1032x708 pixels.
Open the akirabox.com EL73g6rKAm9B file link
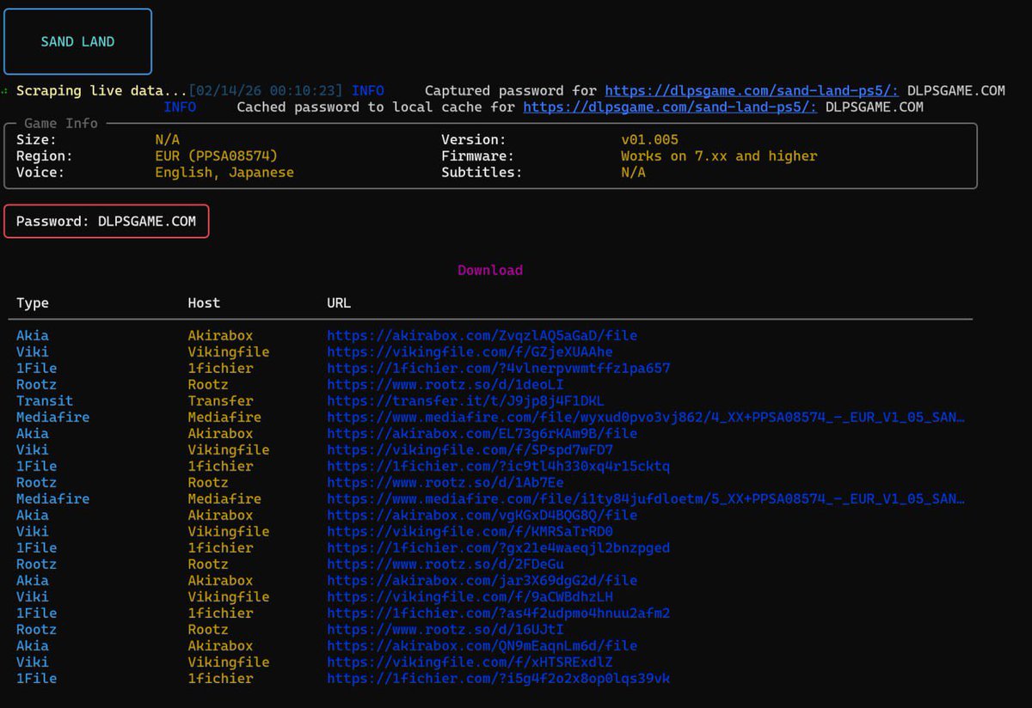pos(482,433)
